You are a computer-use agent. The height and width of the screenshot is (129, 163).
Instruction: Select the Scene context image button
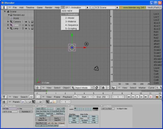click(x=40, y=102)
